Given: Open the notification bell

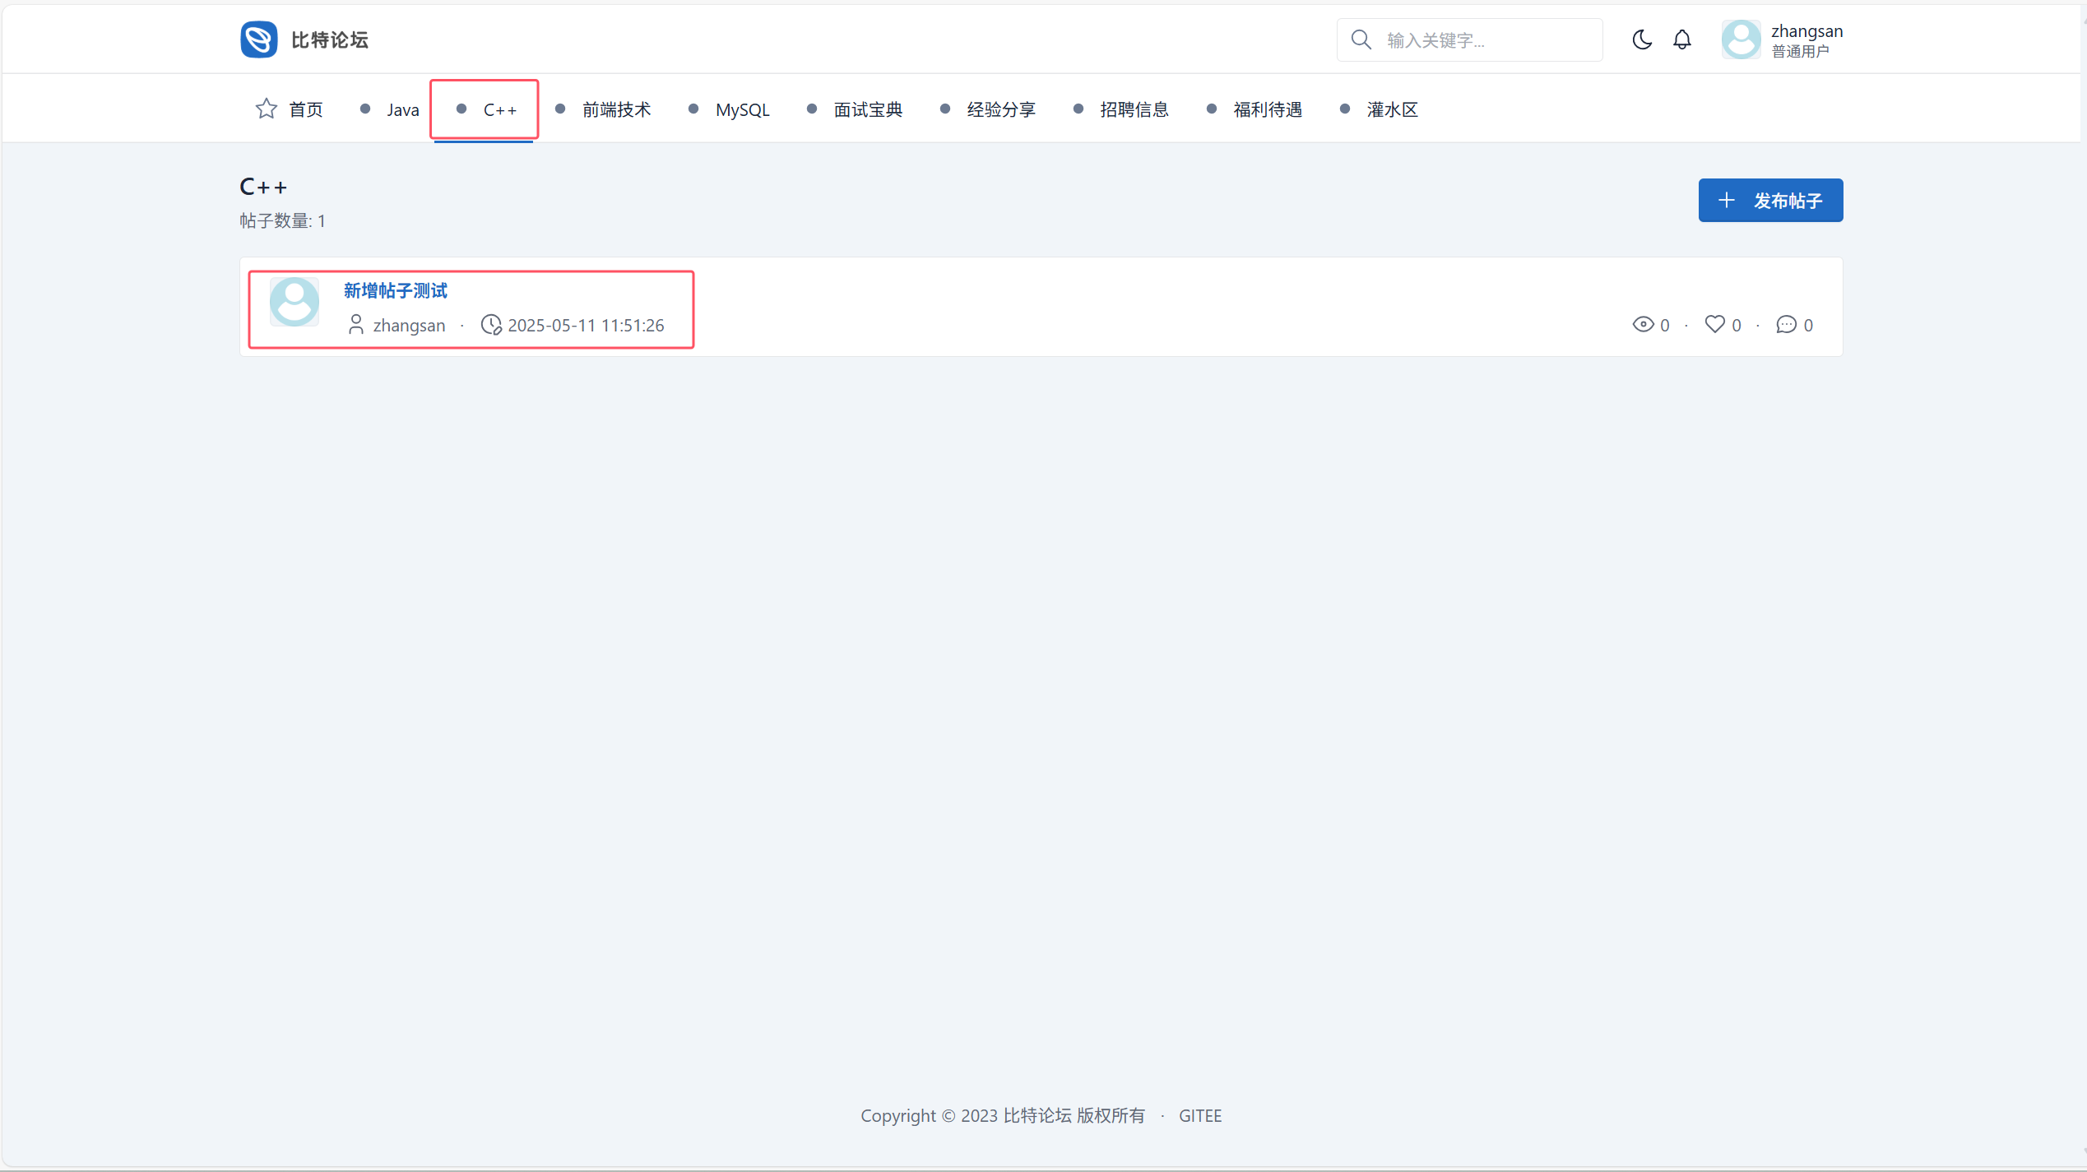Looking at the screenshot, I should 1681,39.
